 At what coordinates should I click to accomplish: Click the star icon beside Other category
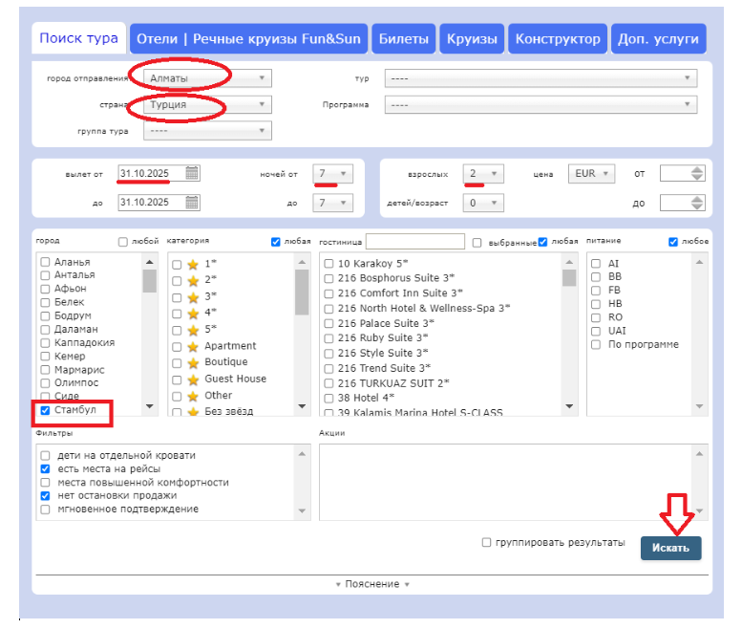click(x=193, y=395)
